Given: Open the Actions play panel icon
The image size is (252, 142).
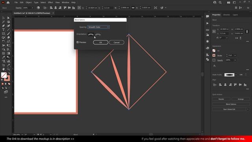Looking at the screenshot, I should tap(208, 23).
